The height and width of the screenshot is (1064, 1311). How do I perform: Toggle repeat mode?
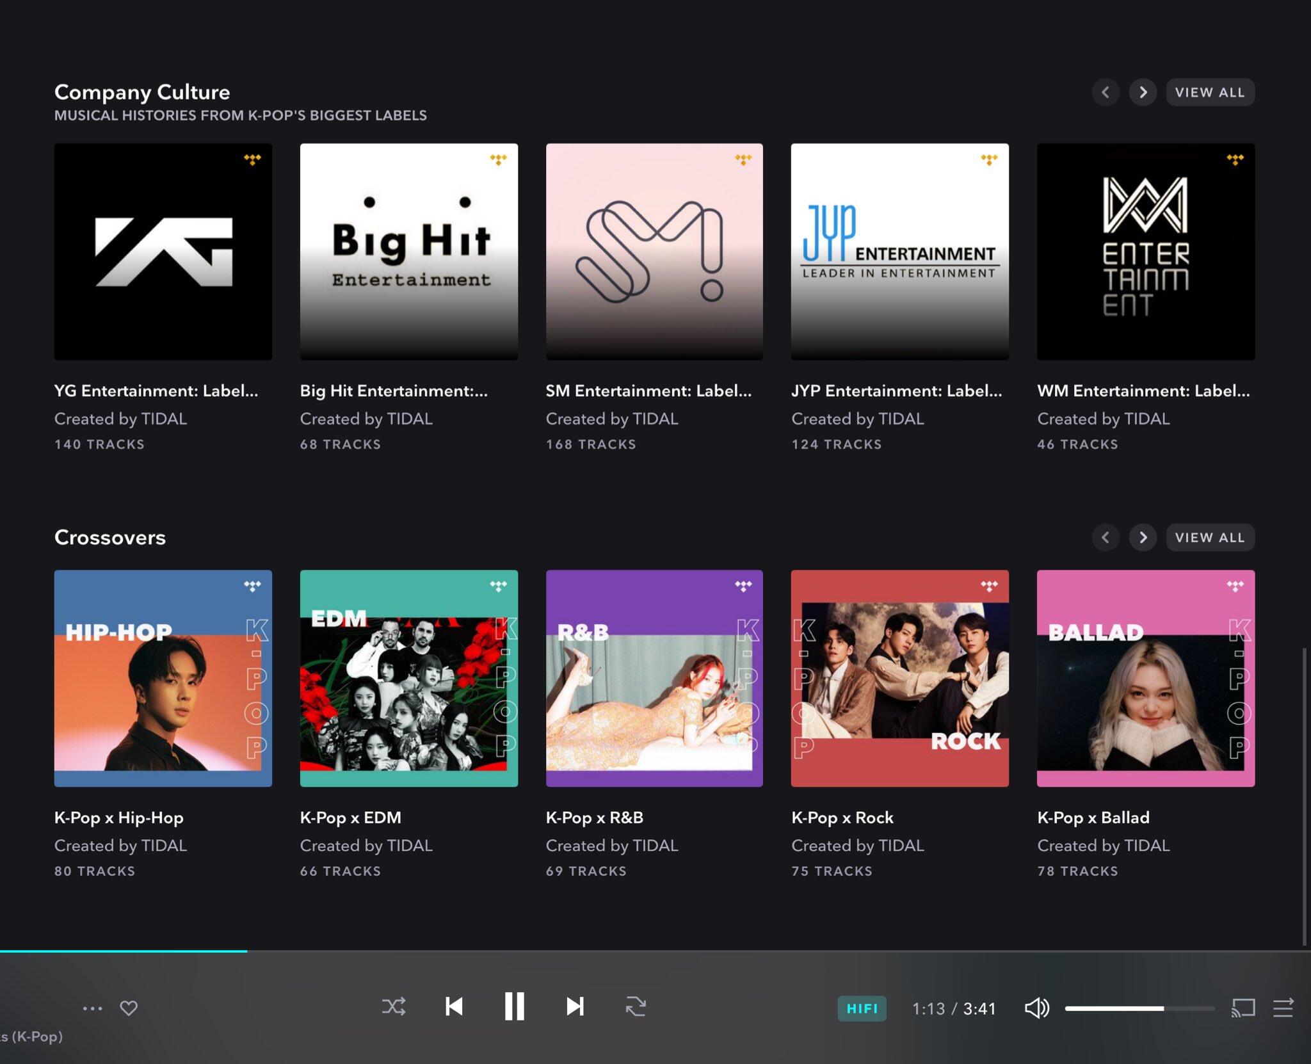pos(636,1007)
